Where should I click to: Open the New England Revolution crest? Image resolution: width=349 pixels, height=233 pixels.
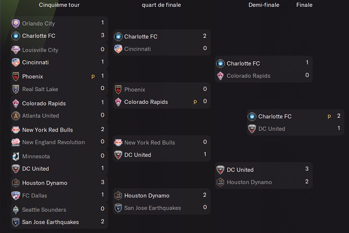[15, 142]
